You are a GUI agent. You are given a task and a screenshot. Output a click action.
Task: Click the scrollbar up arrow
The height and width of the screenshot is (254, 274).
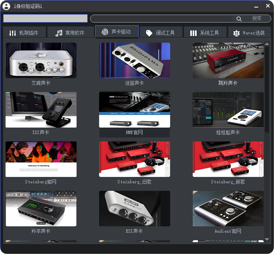tap(267, 44)
